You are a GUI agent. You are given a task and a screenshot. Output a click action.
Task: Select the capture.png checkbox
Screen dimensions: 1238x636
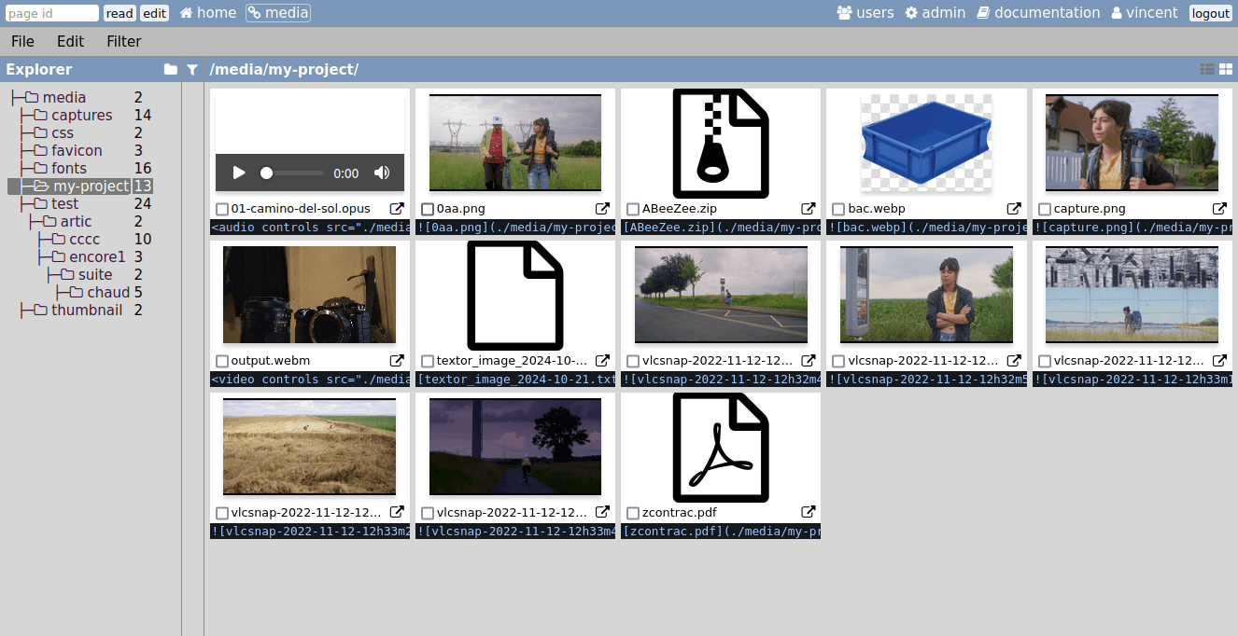point(1045,210)
